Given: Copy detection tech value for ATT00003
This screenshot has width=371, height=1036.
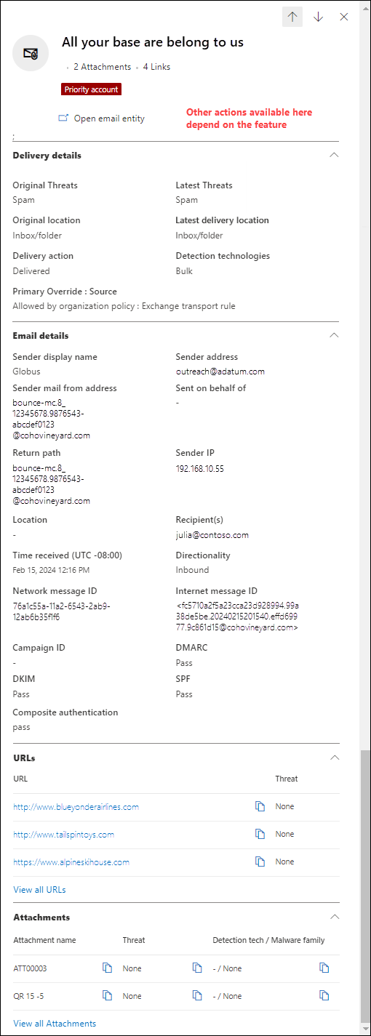Looking at the screenshot, I should pos(324,968).
